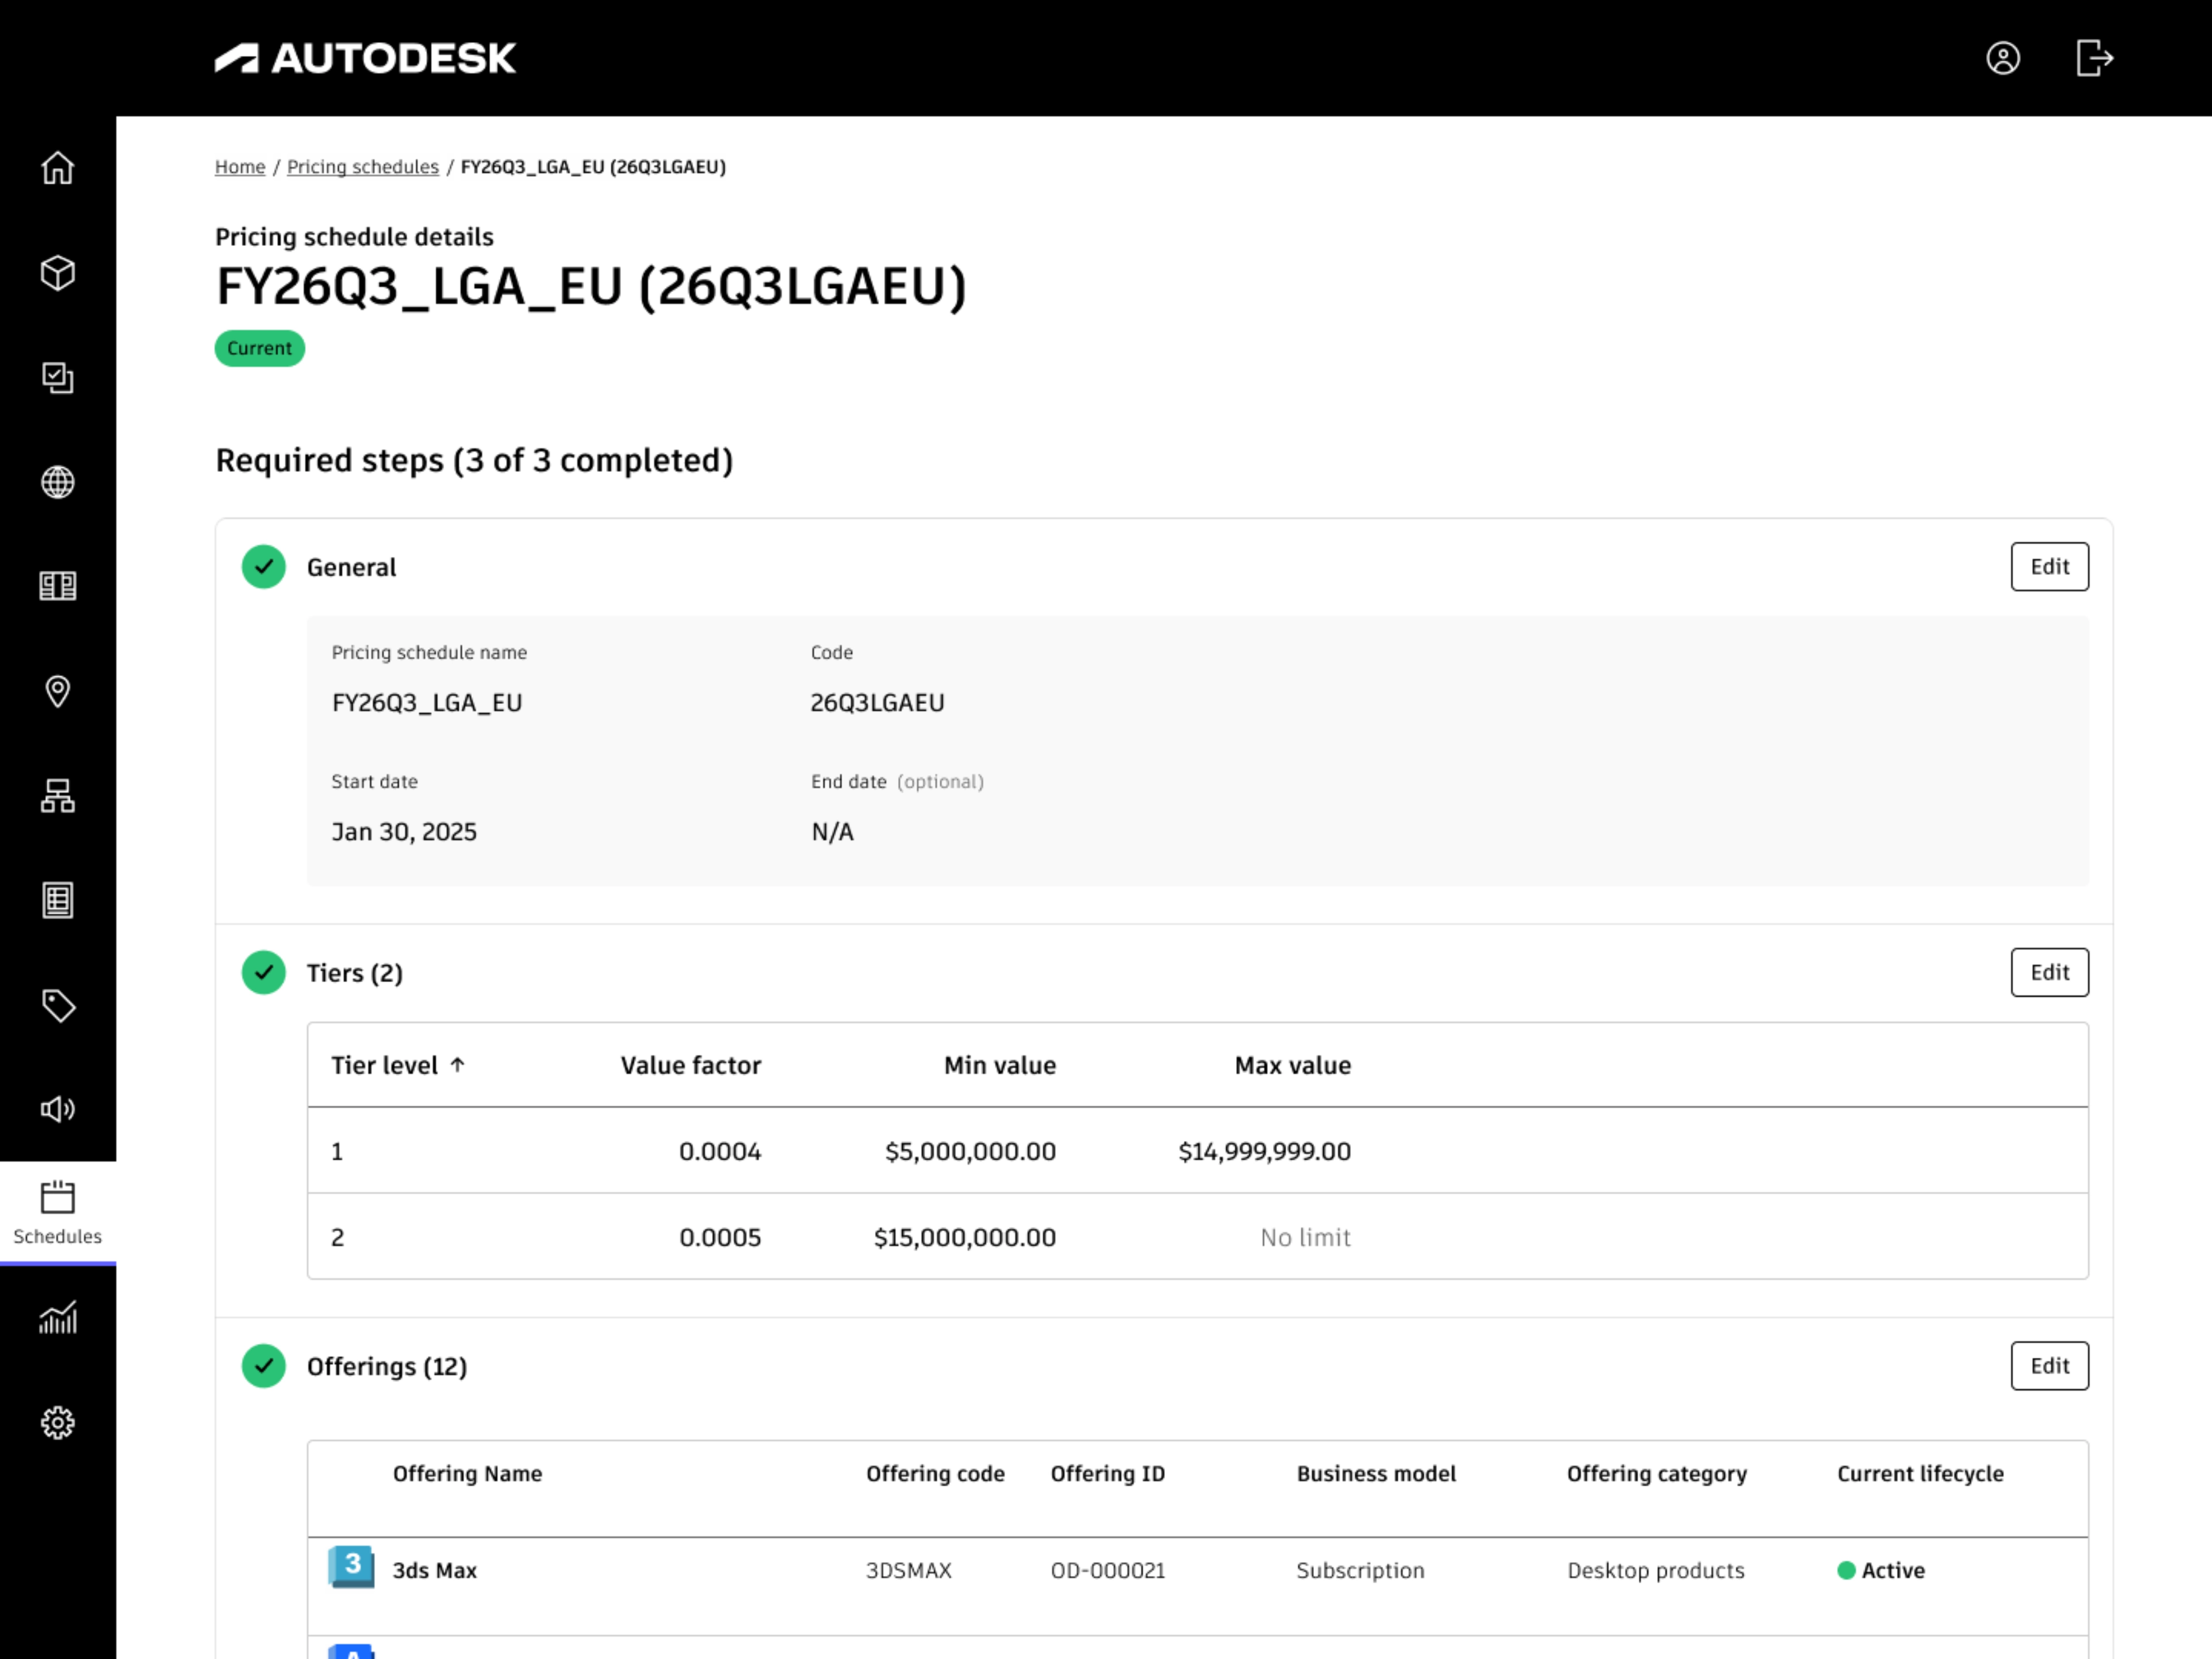
Task: Open the announcements megaphone icon
Action: click(58, 1109)
